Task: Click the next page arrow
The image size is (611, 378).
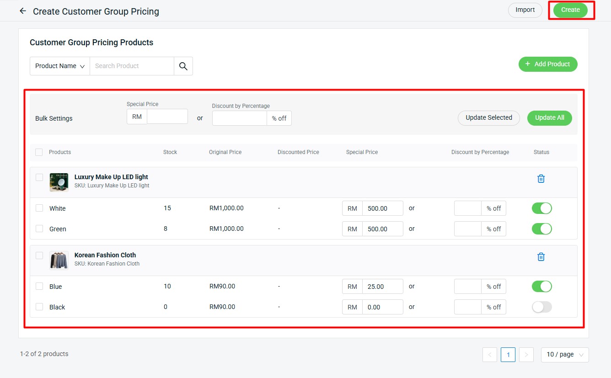Action: click(x=526, y=354)
